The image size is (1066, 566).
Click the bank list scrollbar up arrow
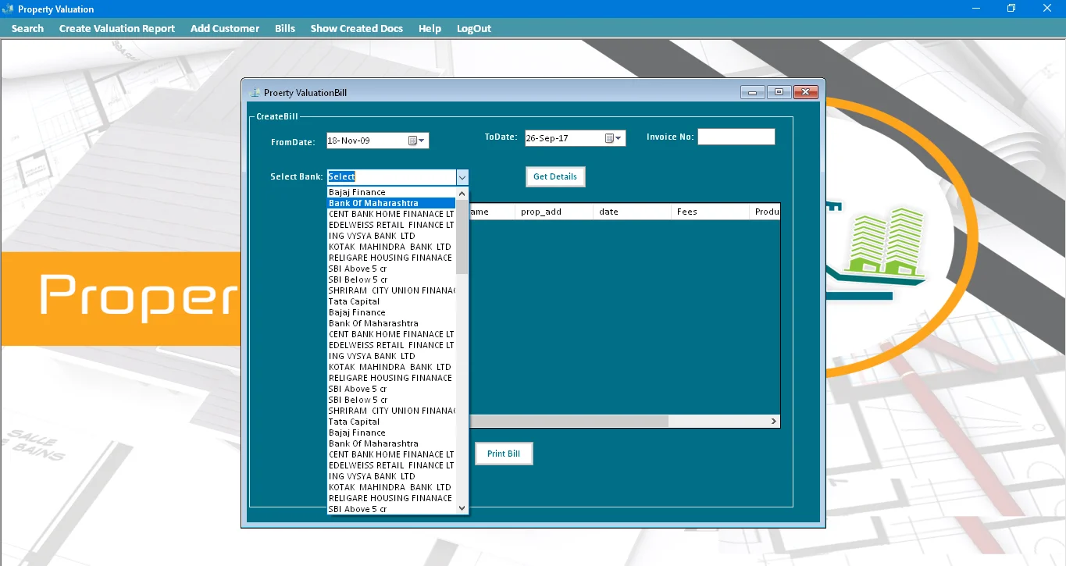(x=462, y=194)
